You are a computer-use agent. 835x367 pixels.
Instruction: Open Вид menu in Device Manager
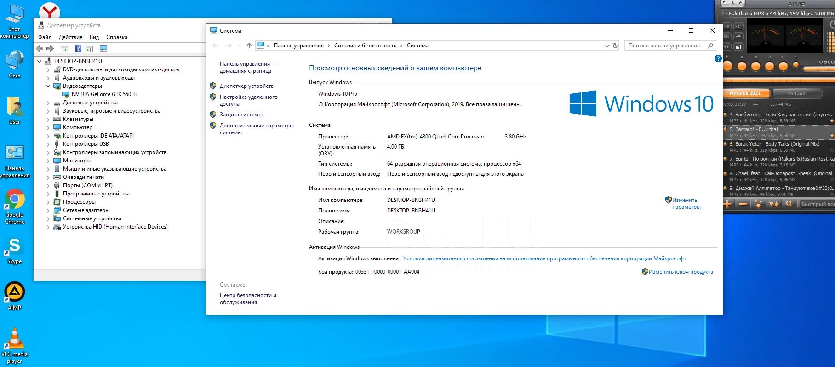click(94, 37)
